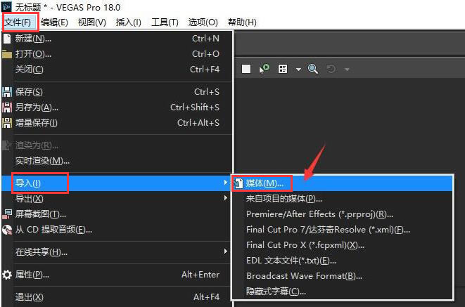
Task: Click the views grid toolbar icon
Action: 283,69
